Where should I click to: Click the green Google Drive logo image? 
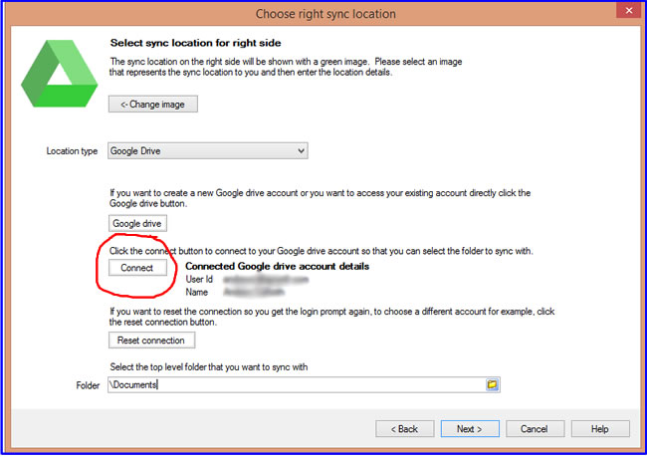[60, 74]
